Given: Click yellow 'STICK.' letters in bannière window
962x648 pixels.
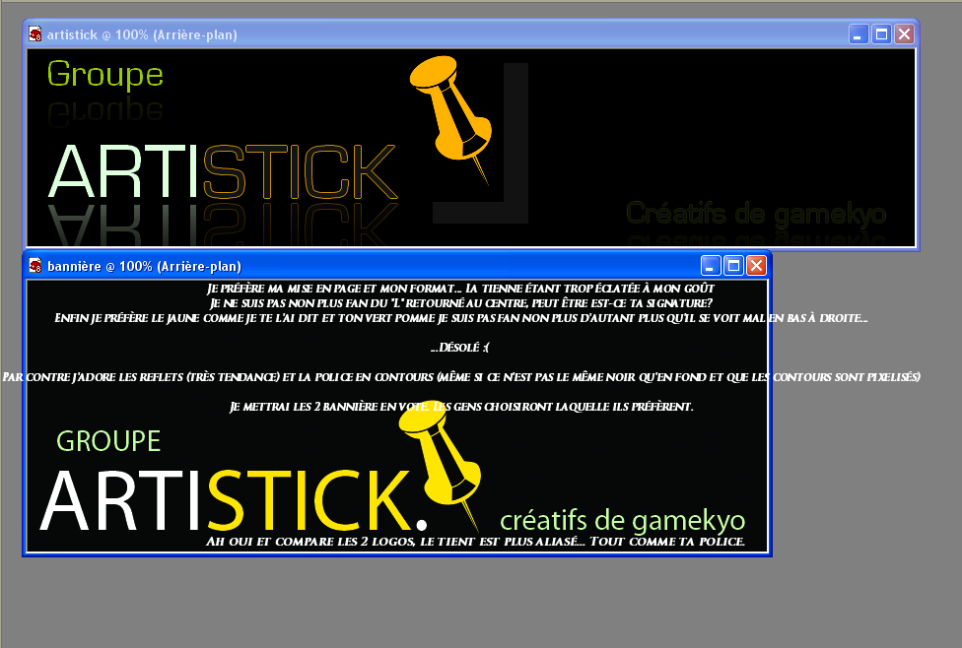Looking at the screenshot, I should (317, 500).
